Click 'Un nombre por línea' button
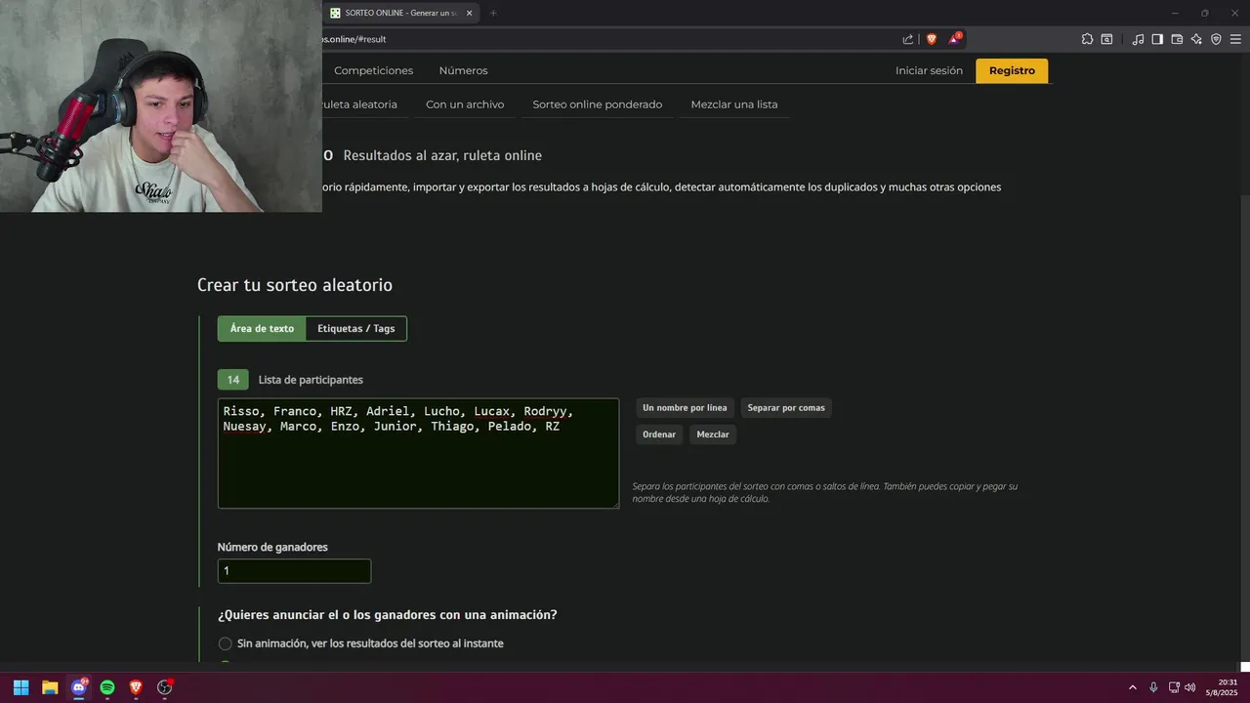 click(685, 408)
